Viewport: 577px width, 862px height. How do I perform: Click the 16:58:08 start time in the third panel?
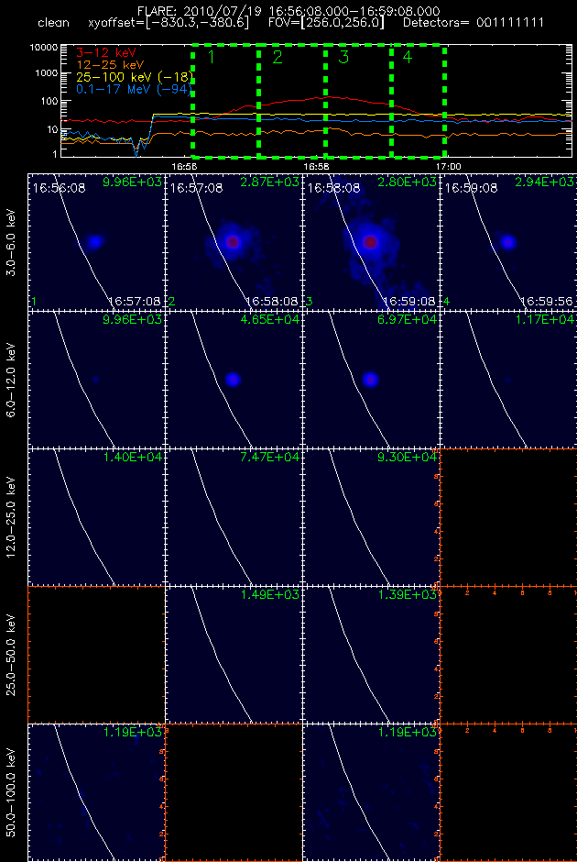[333, 188]
